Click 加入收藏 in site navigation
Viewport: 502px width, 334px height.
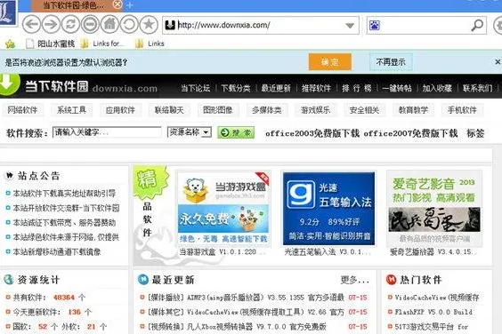pos(437,88)
